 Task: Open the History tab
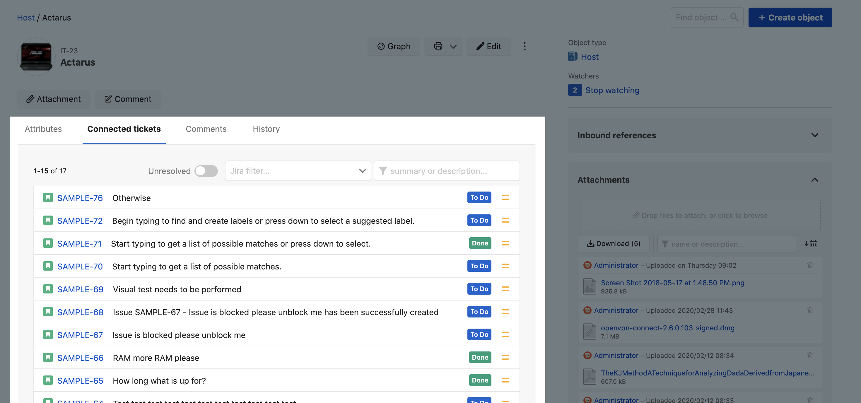click(266, 129)
